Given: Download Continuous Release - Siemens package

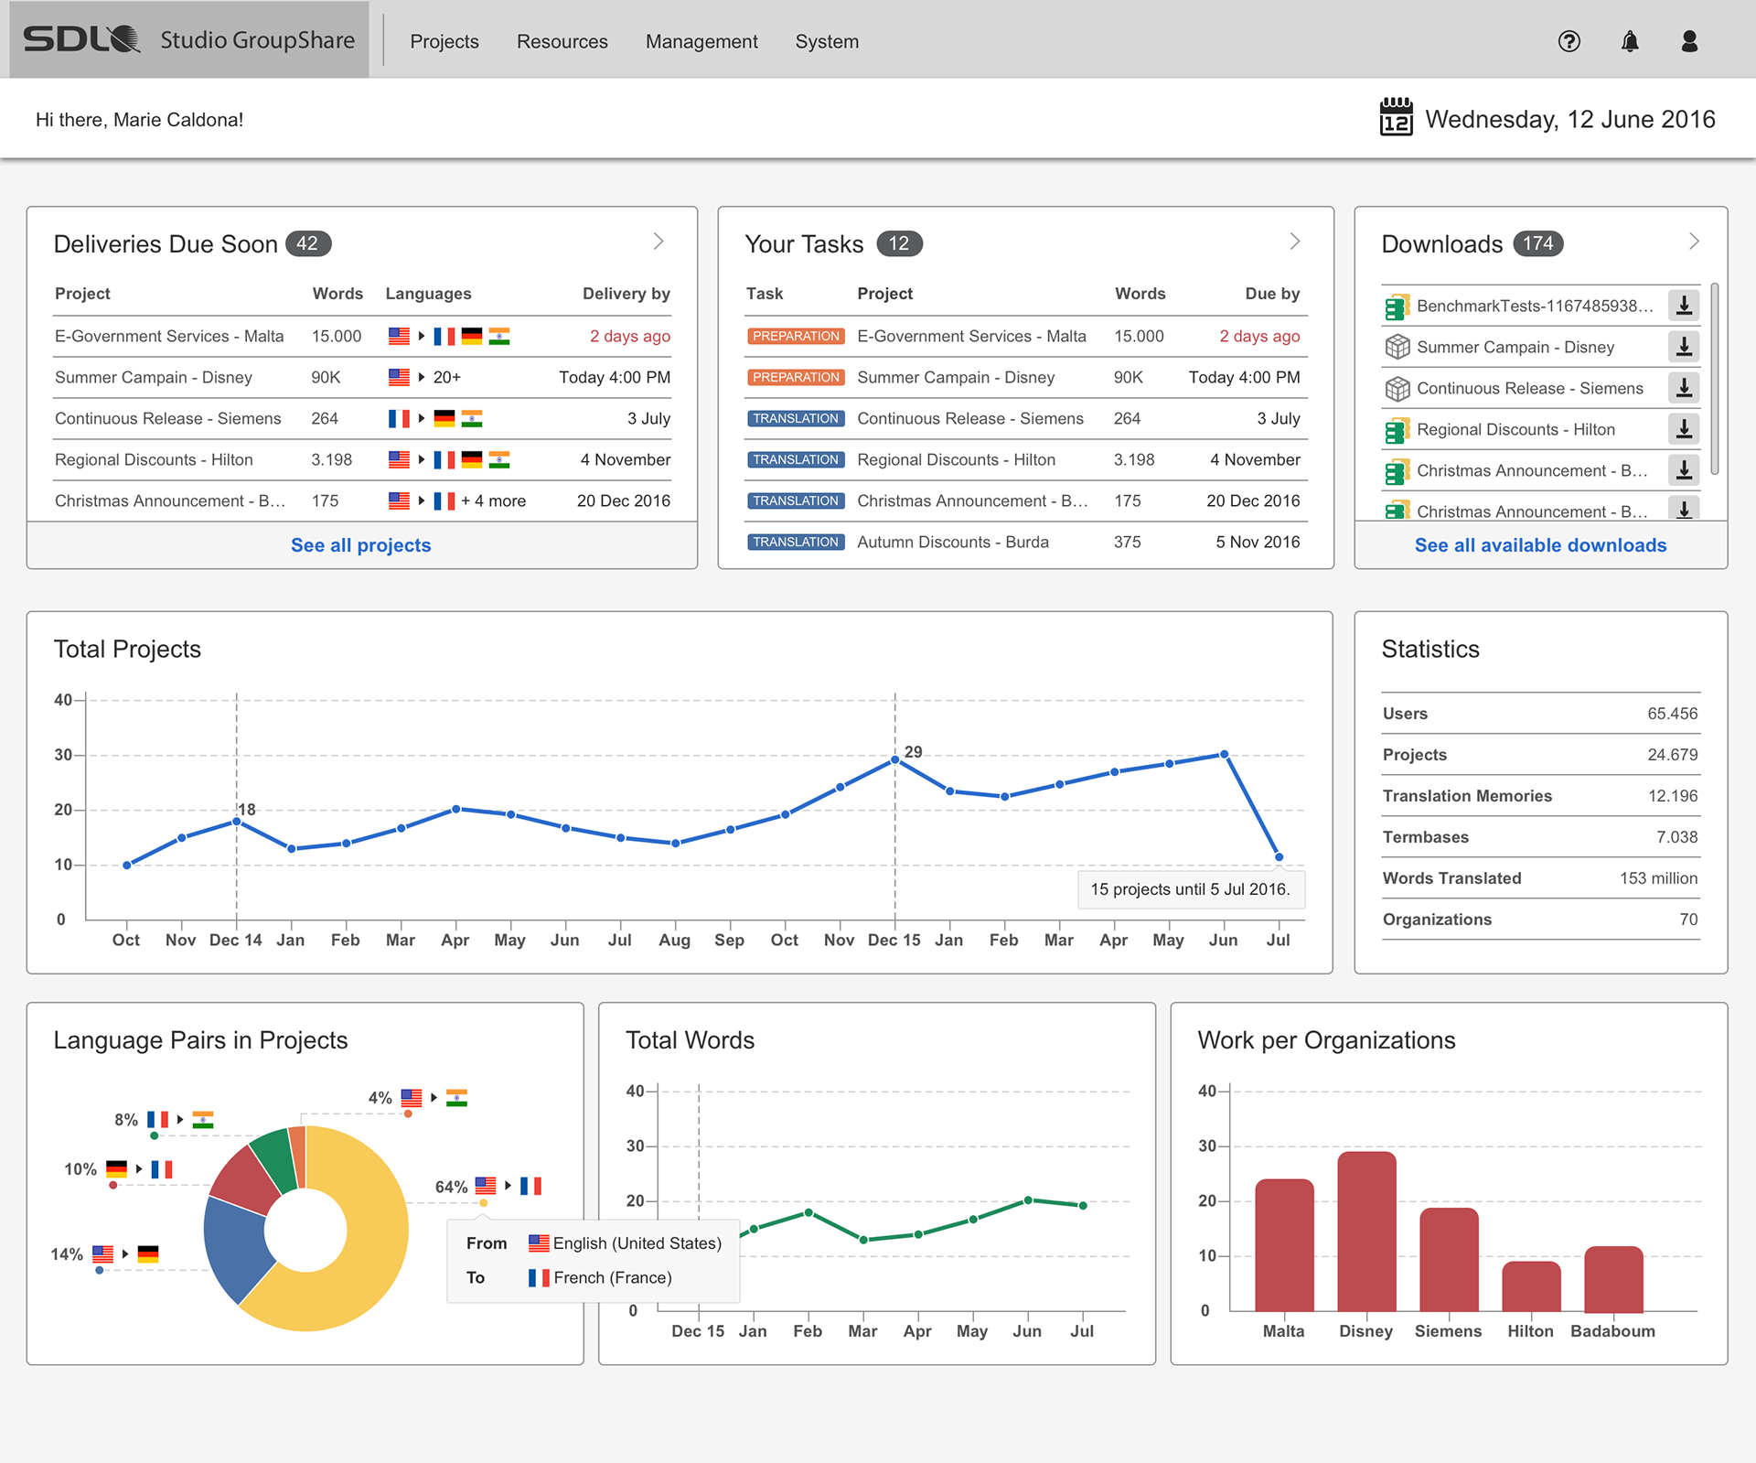Looking at the screenshot, I should point(1684,388).
